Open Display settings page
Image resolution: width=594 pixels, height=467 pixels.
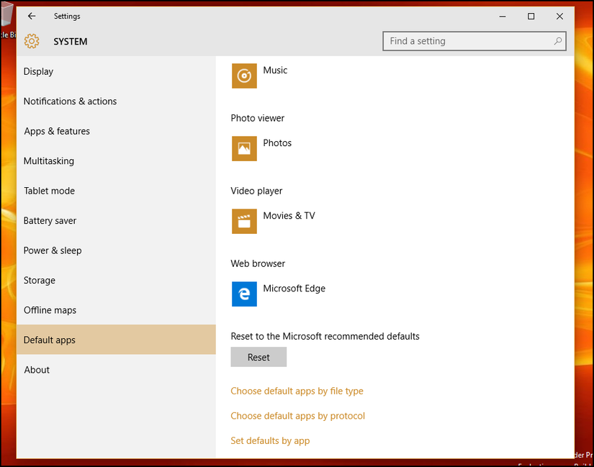point(39,71)
